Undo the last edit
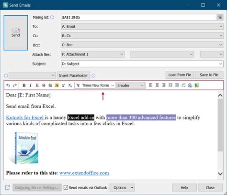This screenshot has height=195, width=227. 8,86
